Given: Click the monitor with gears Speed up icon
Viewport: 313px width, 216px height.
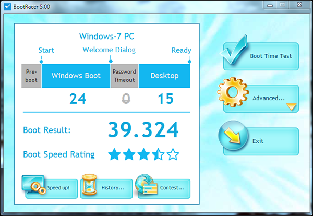Looking at the screenshot, I should tap(34, 185).
